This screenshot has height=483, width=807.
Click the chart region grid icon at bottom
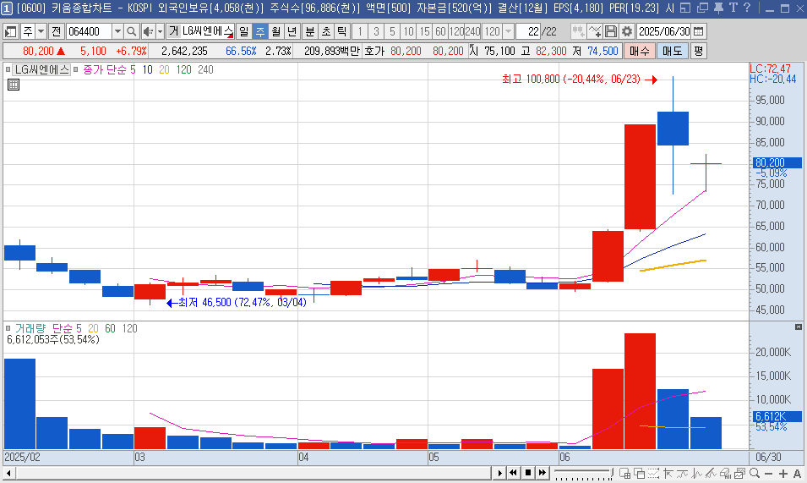[x=624, y=473]
